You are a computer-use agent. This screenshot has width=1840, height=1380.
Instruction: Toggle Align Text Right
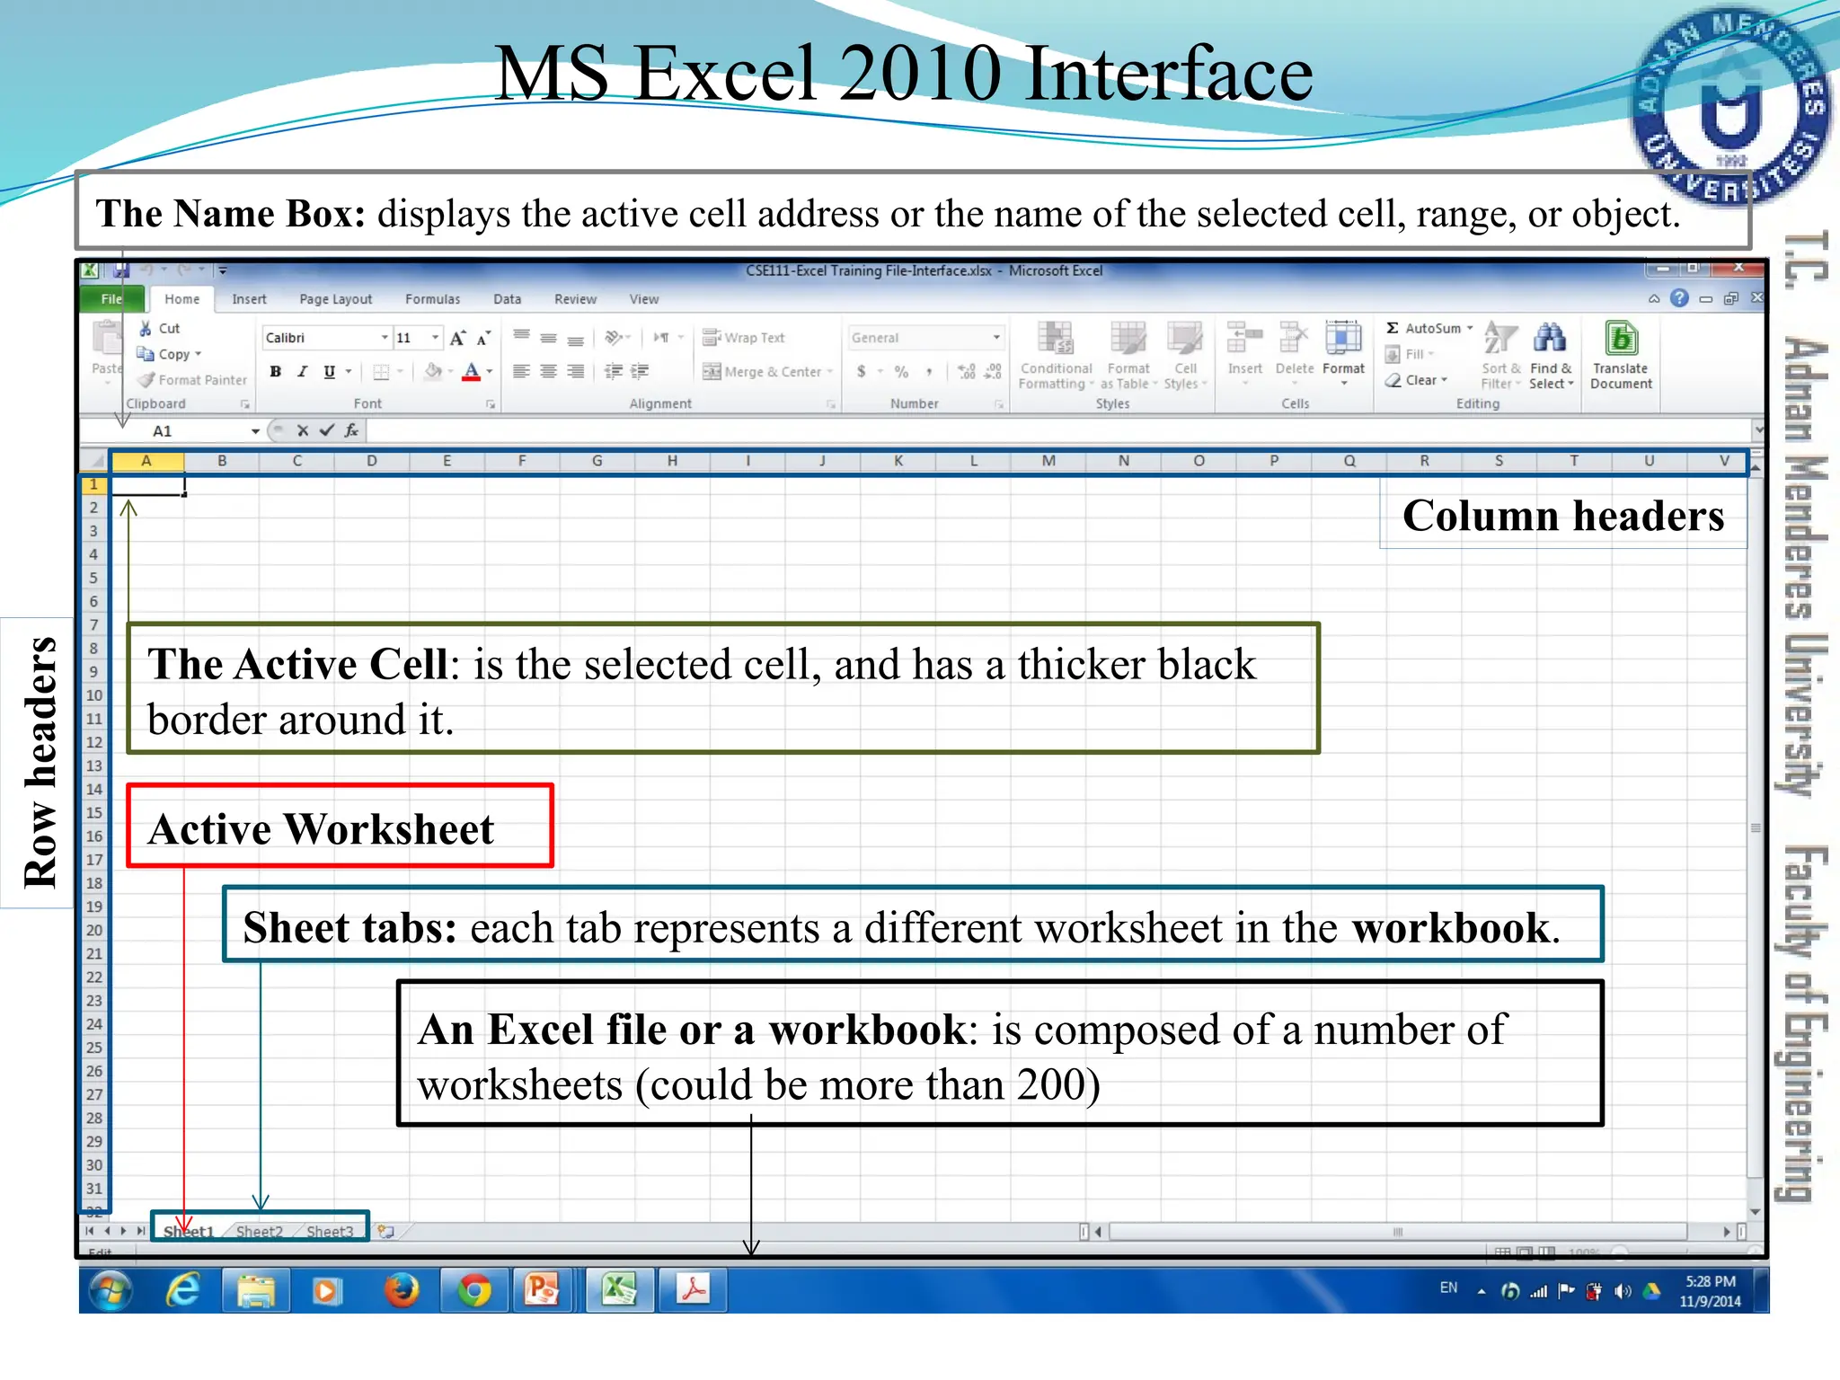coord(576,372)
